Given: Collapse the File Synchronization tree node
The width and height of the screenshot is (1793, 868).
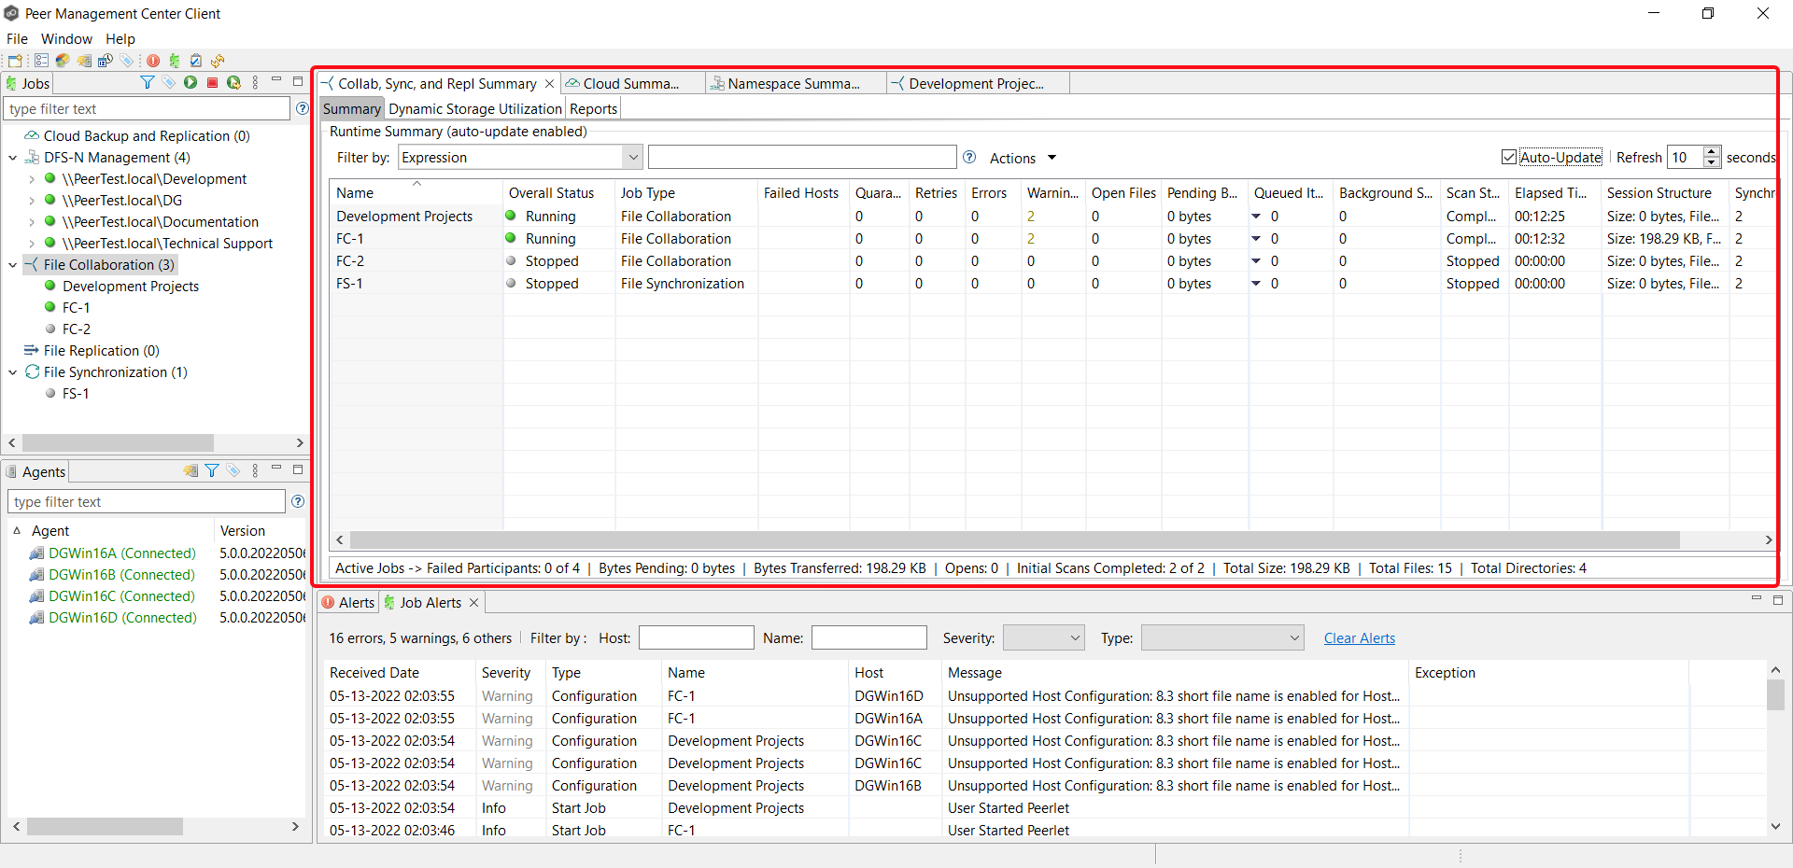Looking at the screenshot, I should tap(13, 372).
